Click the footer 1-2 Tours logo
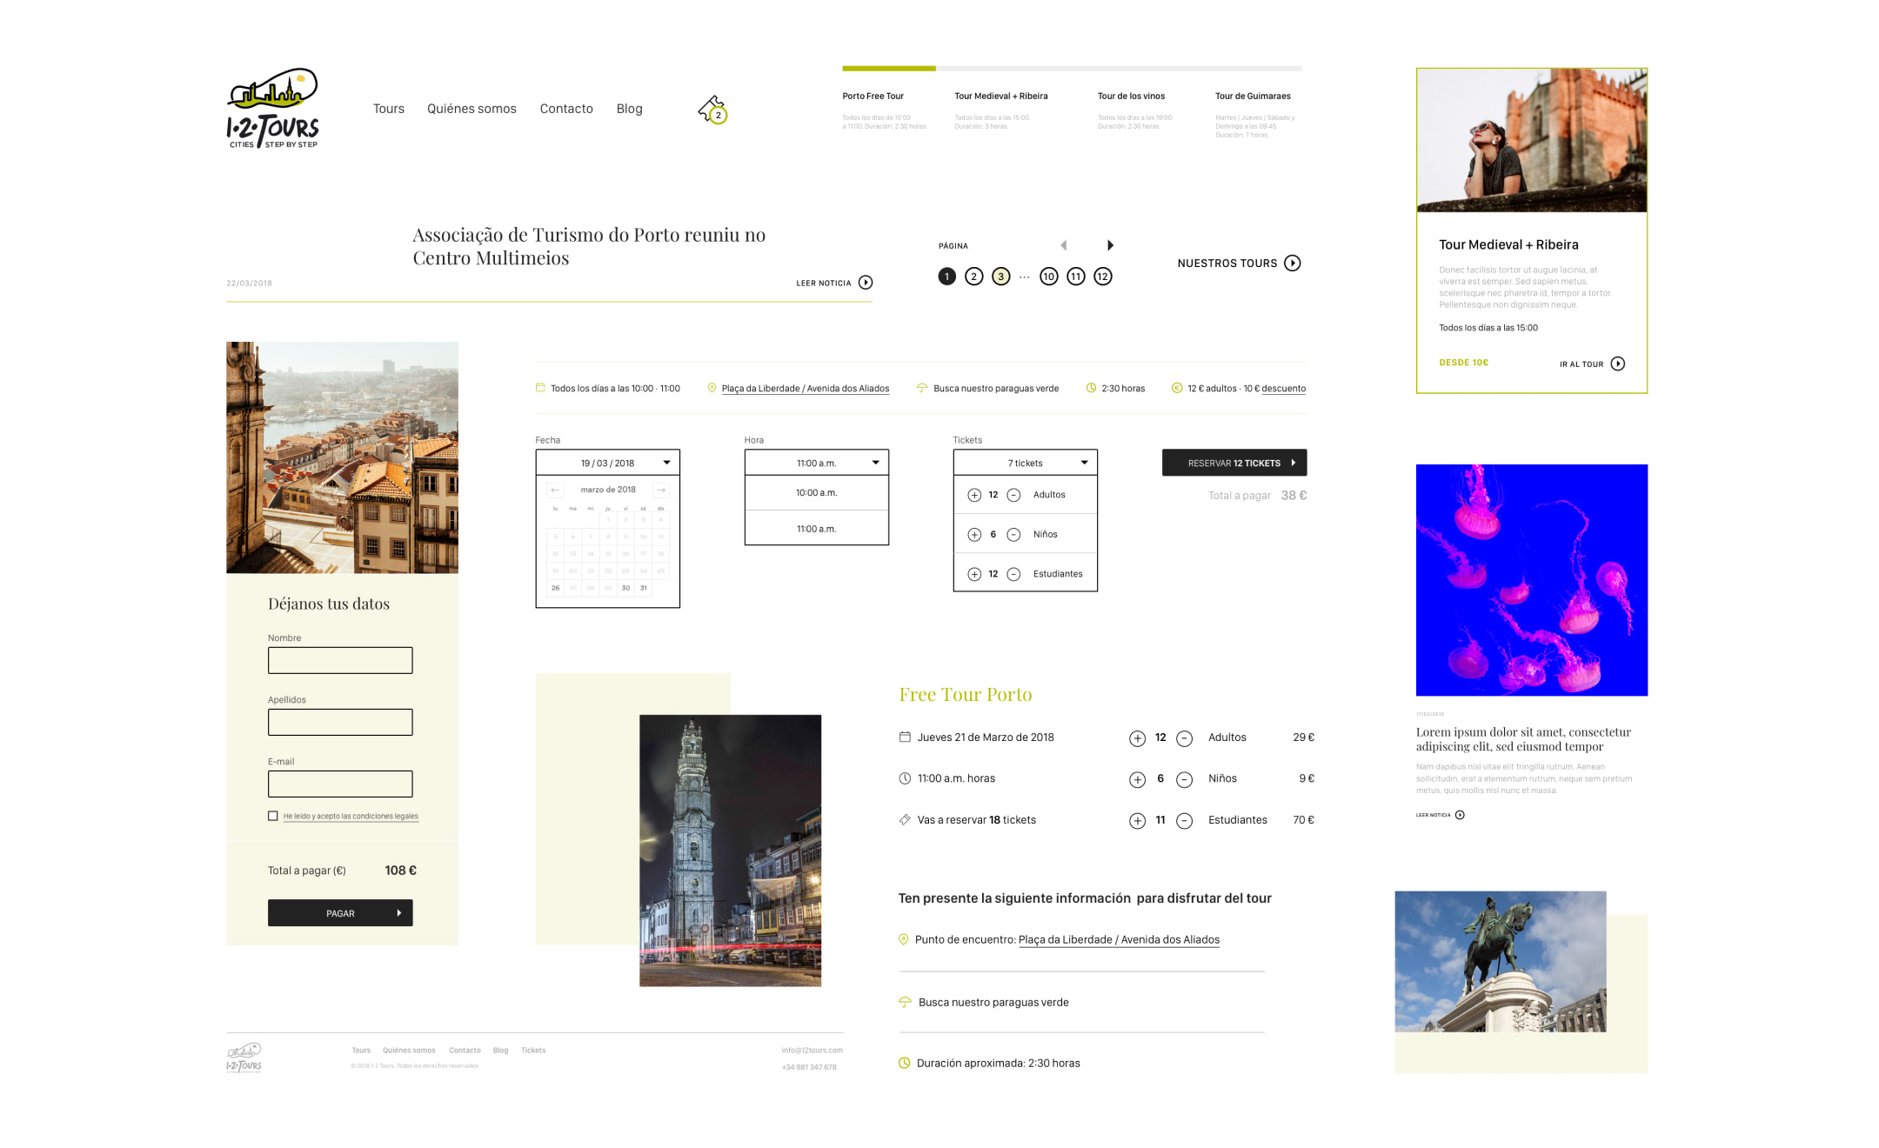This screenshot has width=1879, height=1148. point(244,1058)
